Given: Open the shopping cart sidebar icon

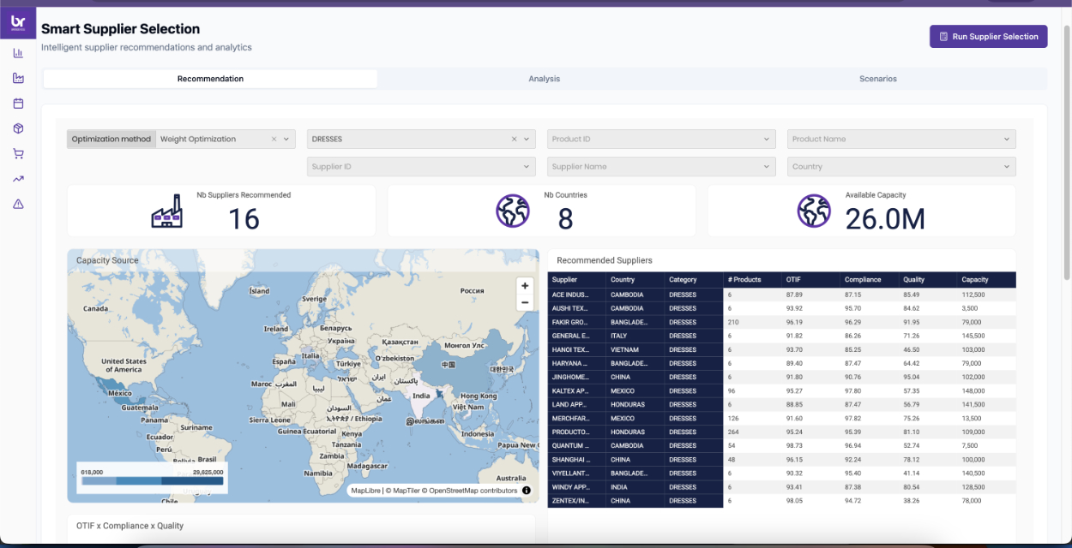Looking at the screenshot, I should pos(18,154).
